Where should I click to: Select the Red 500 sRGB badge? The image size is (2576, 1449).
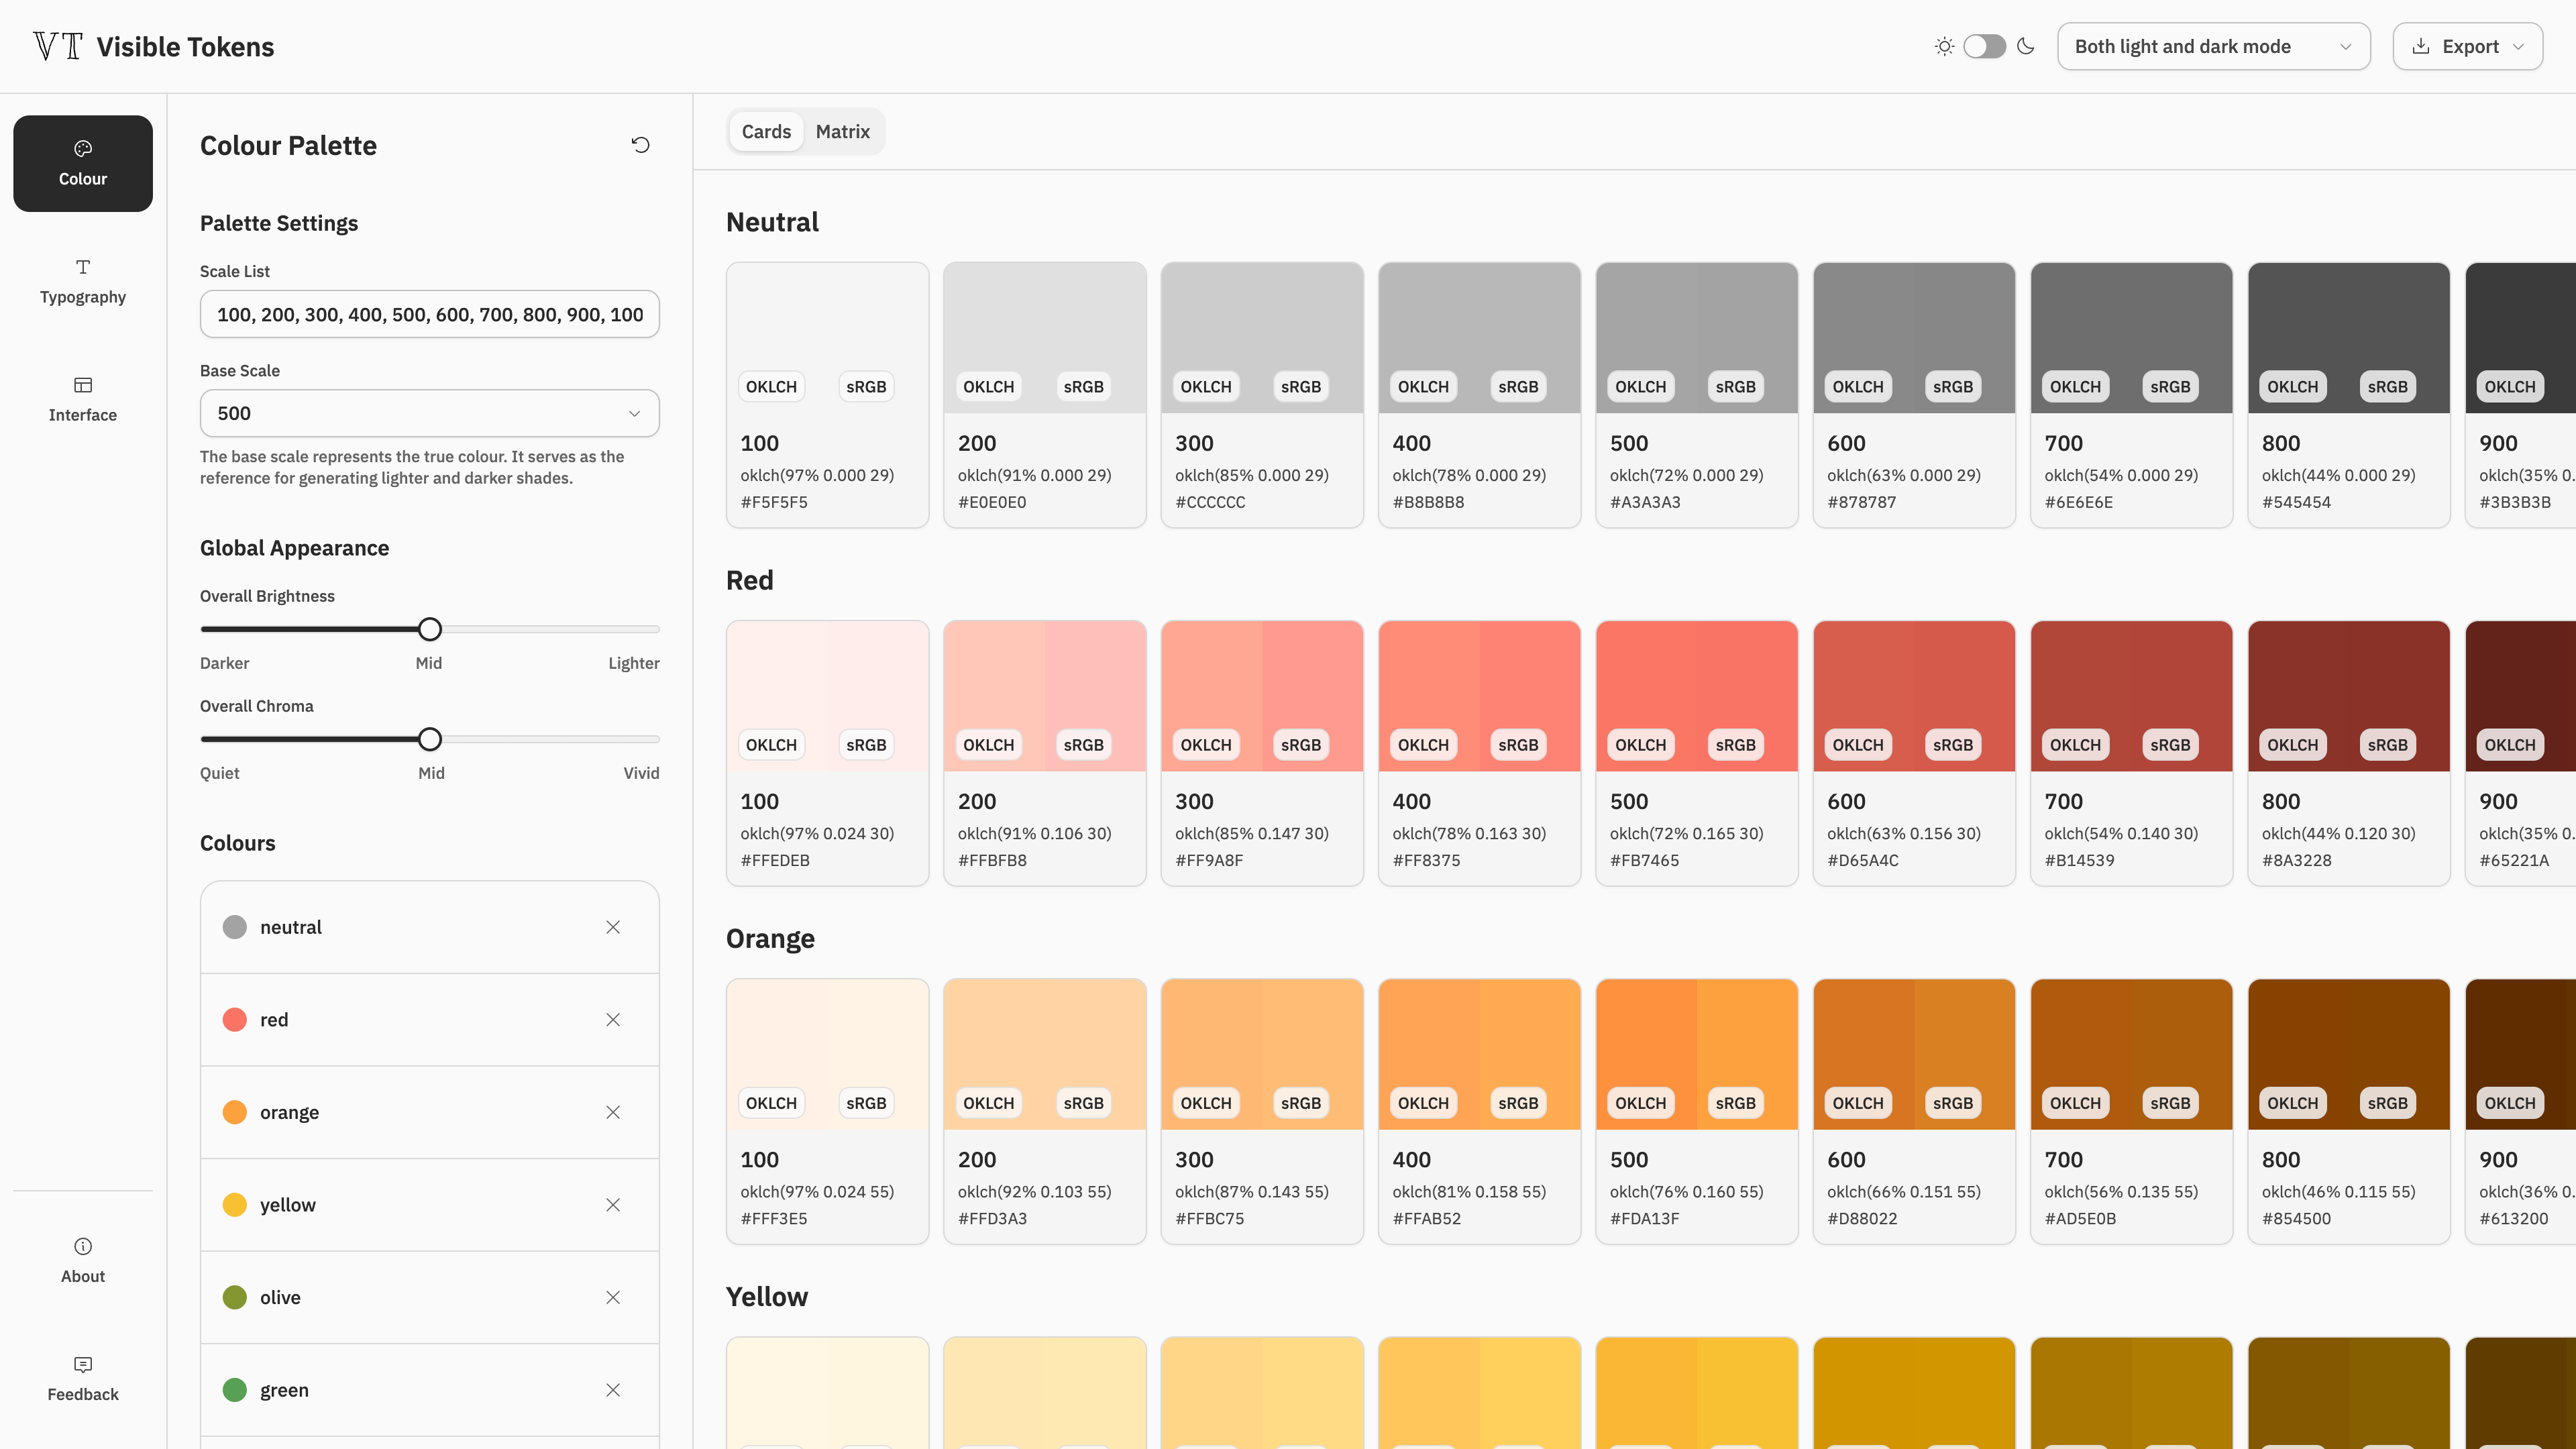pyautogui.click(x=1735, y=745)
